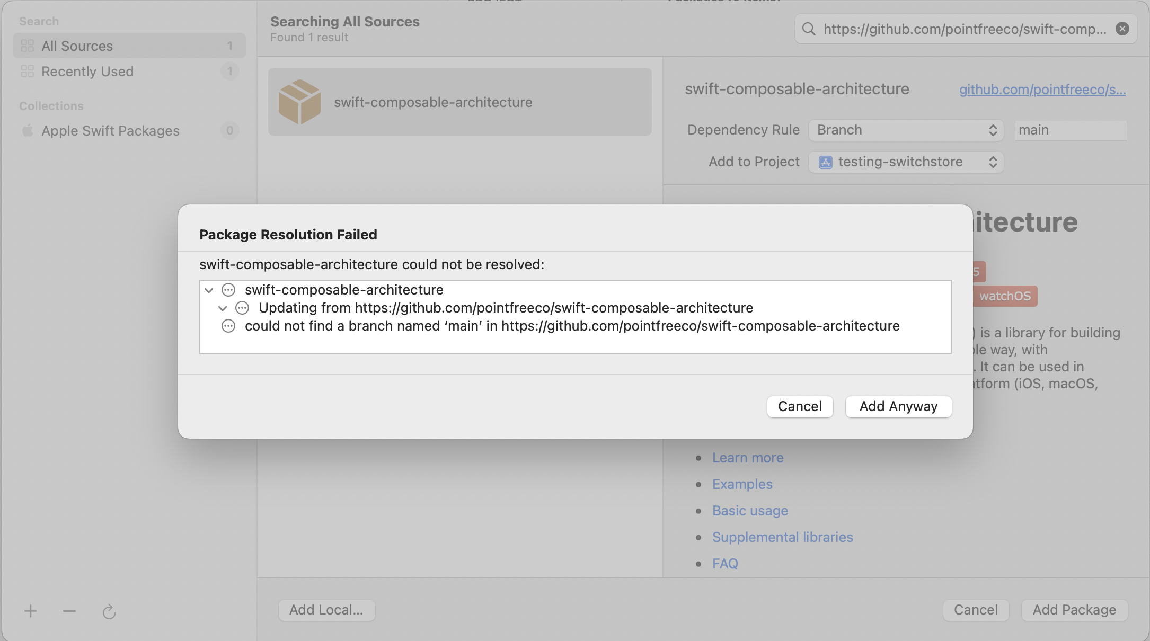Image resolution: width=1150 pixels, height=641 pixels.
Task: Select All Sources in sidebar
Action: coord(129,46)
